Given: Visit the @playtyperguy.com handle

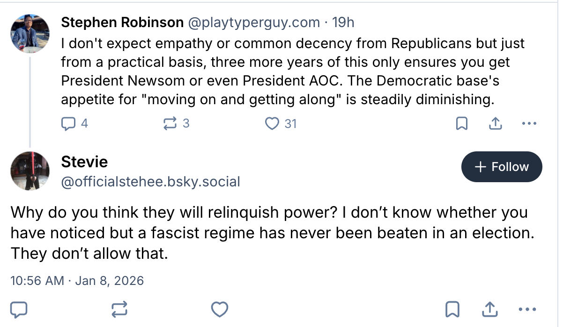Looking at the screenshot, I should (253, 22).
